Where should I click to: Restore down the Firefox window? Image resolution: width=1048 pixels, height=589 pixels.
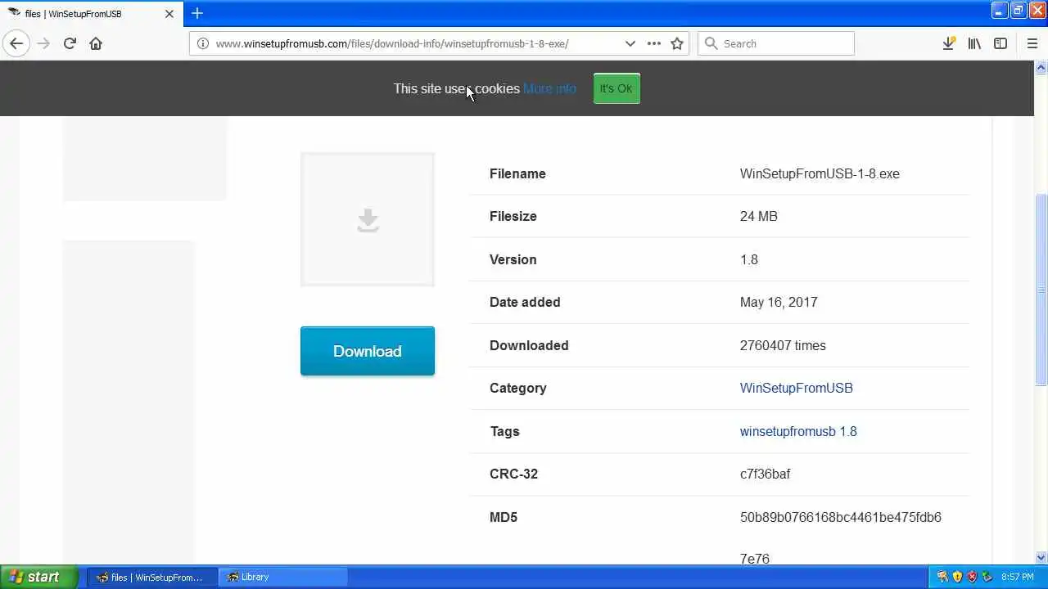[x=1018, y=11]
